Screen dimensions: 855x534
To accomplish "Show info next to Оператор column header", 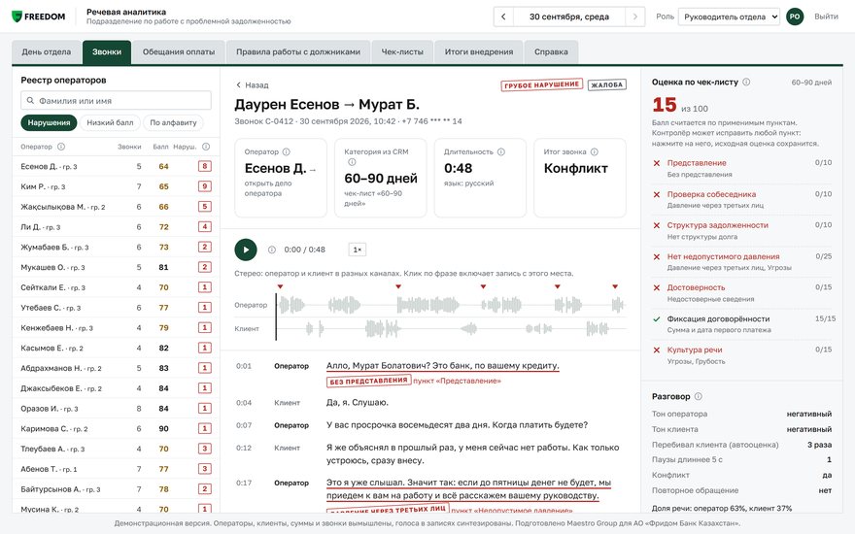I will pos(61,147).
